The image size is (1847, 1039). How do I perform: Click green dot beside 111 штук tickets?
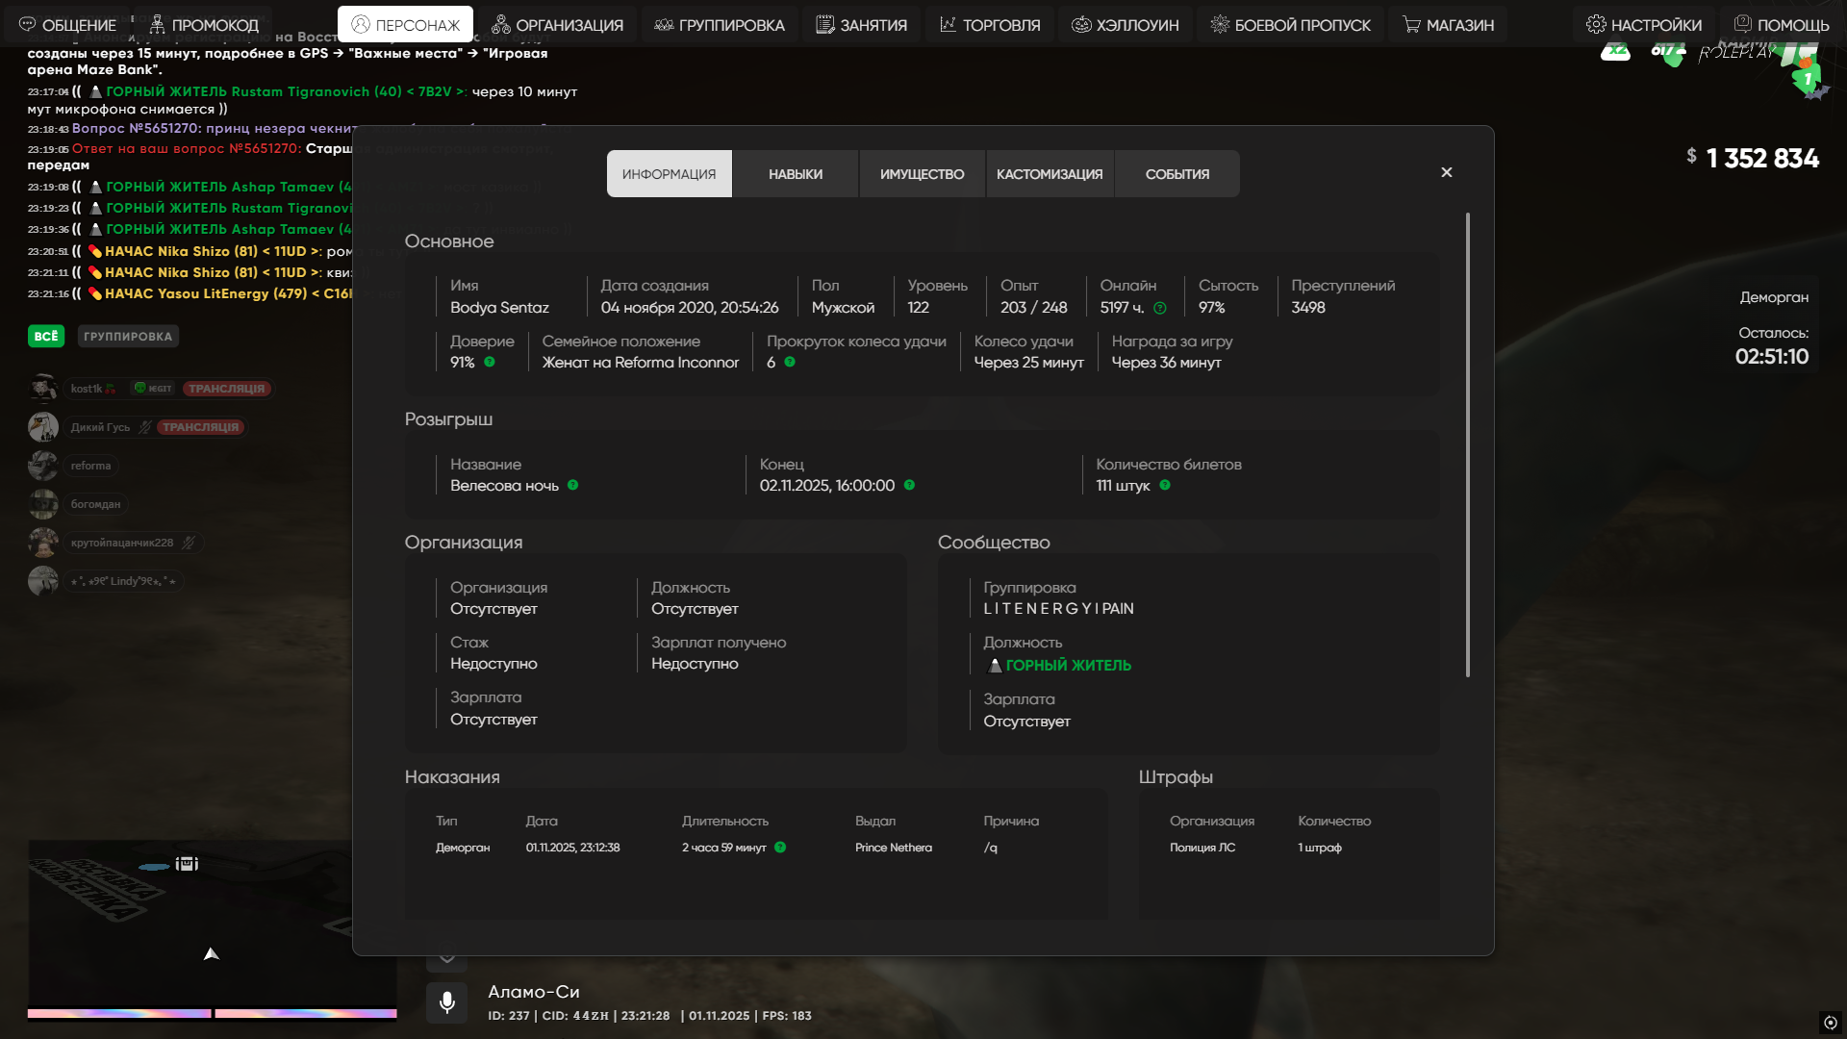click(x=1165, y=485)
